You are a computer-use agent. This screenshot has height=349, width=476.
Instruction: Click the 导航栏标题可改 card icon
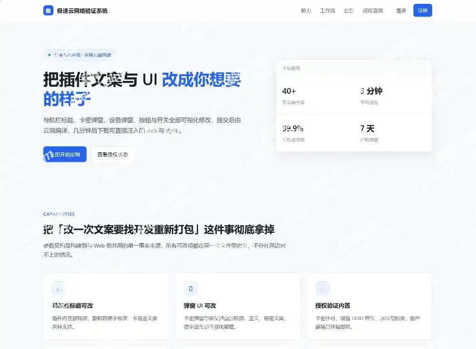pos(59,288)
